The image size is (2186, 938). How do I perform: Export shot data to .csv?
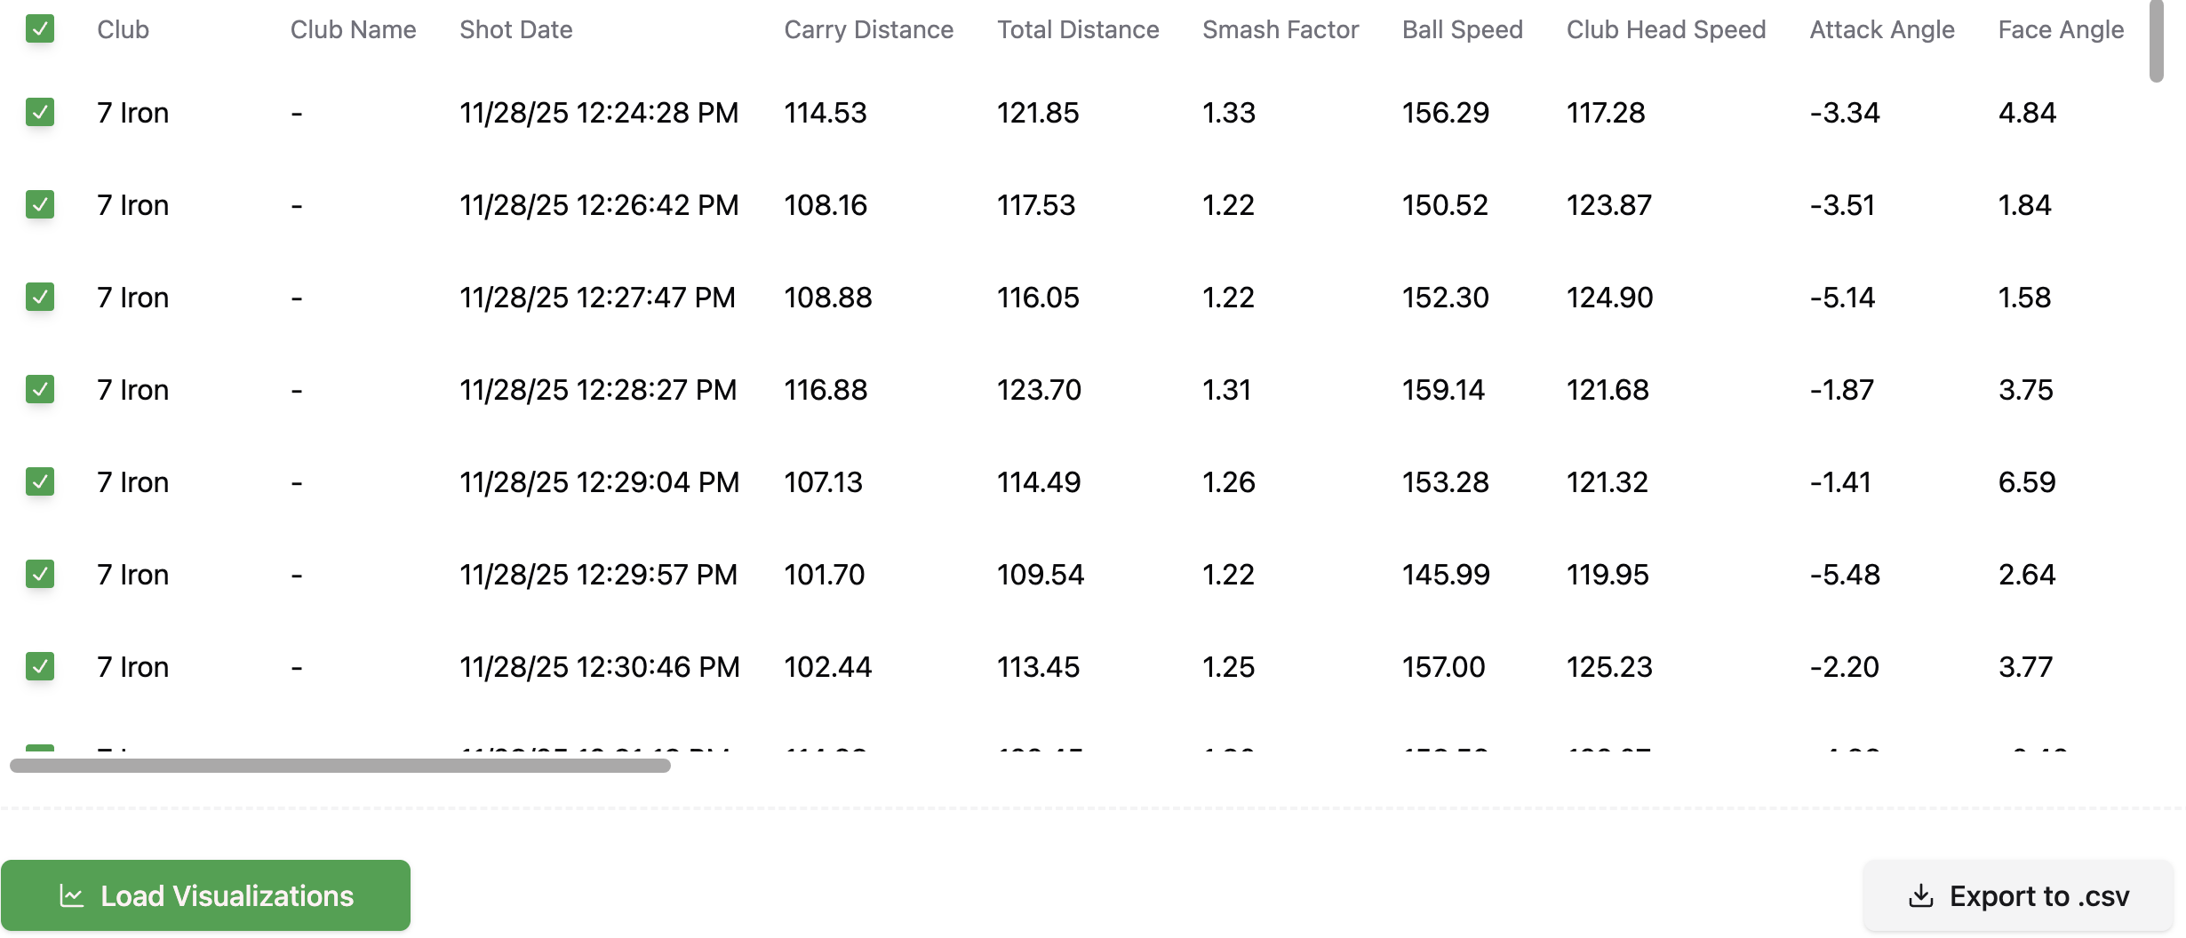click(x=2018, y=895)
